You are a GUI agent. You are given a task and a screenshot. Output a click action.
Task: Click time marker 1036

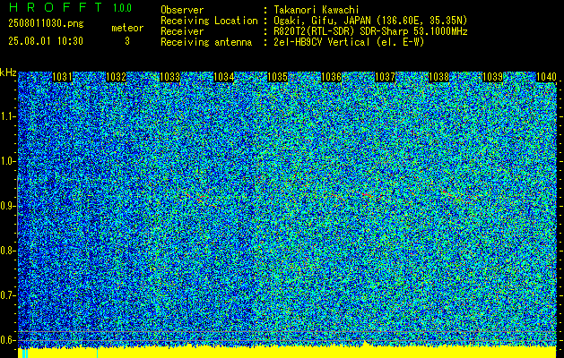click(331, 77)
